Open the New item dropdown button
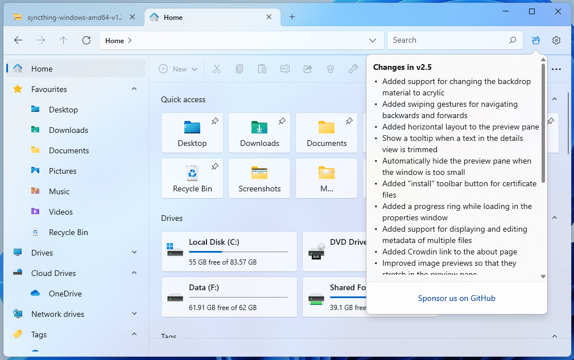The height and width of the screenshot is (360, 574). click(x=179, y=69)
